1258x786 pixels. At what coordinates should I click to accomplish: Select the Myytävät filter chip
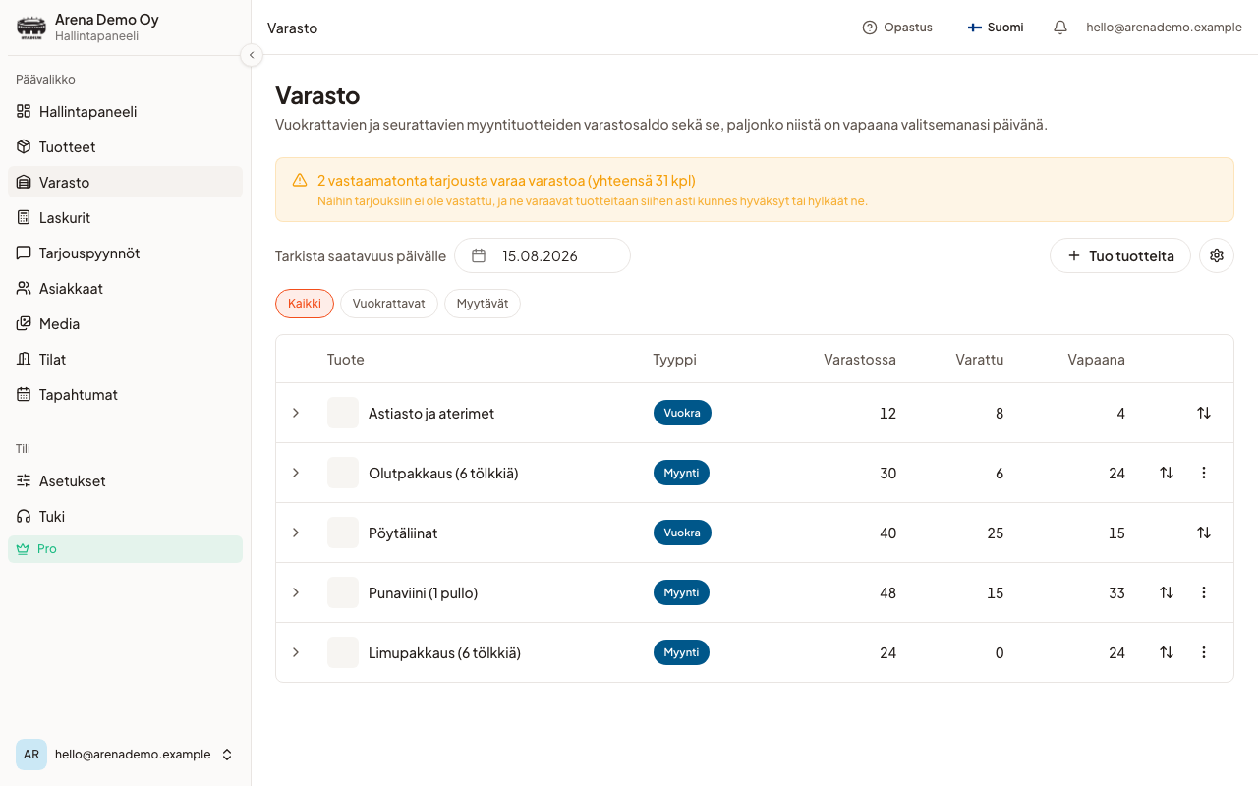483,304
